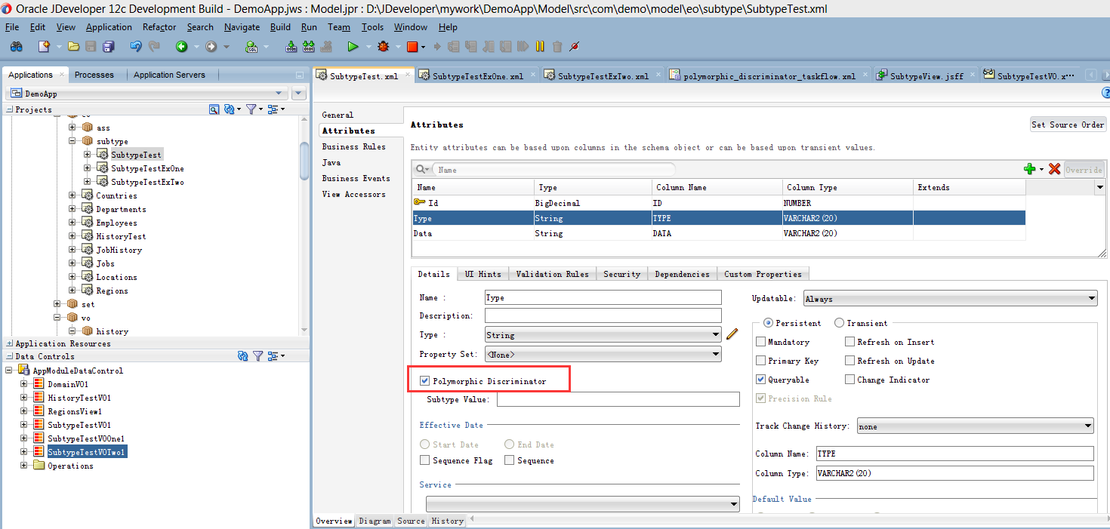Click the blue help icon top right

coord(1106,92)
